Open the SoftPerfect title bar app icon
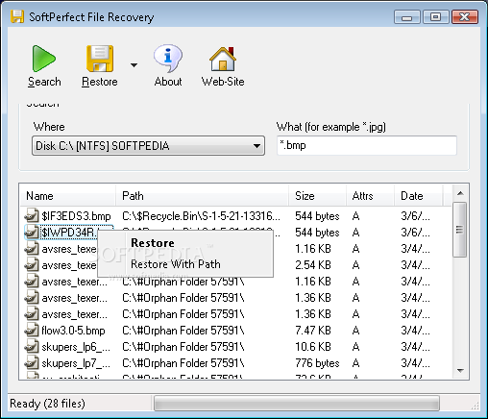The width and height of the screenshot is (488, 419). click(17, 16)
